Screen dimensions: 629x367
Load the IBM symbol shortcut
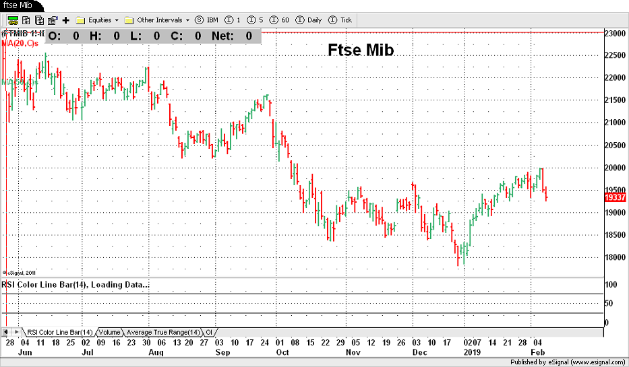click(206, 20)
